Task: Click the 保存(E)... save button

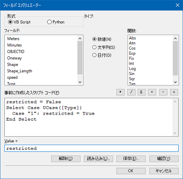Action: (x=131, y=159)
